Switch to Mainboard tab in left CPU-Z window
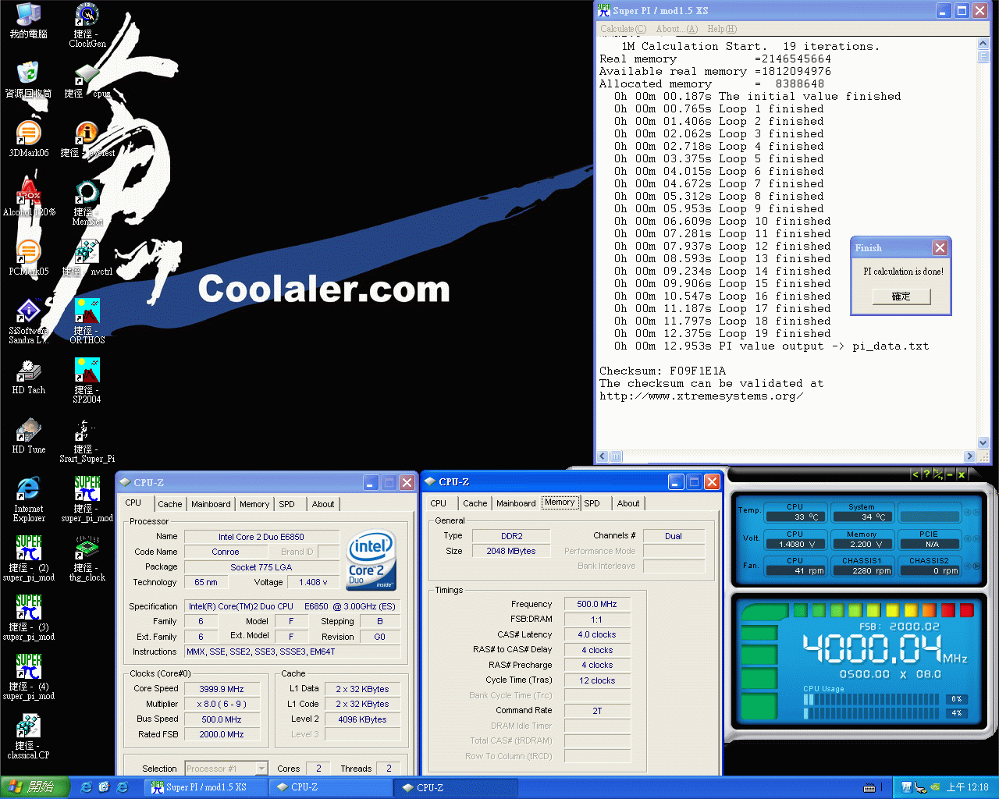 pos(211,504)
